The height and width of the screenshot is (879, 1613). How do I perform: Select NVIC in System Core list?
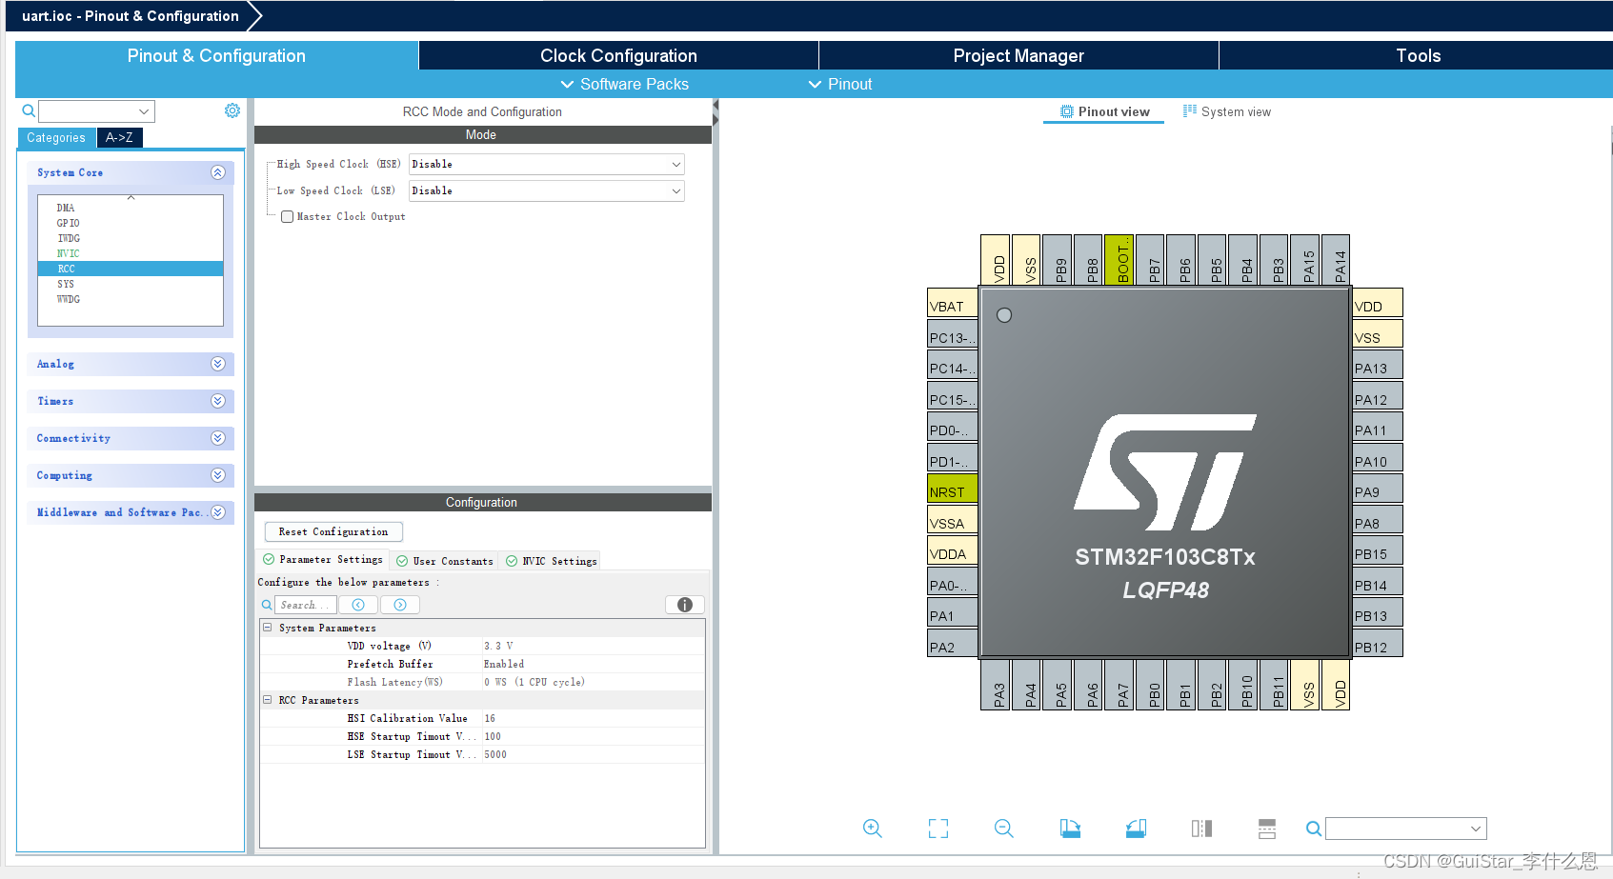pos(68,253)
